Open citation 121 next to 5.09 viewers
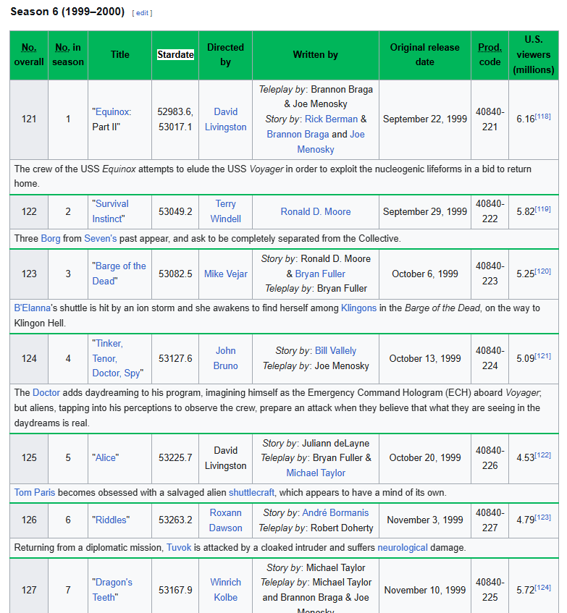The image size is (567, 613). coord(542,356)
